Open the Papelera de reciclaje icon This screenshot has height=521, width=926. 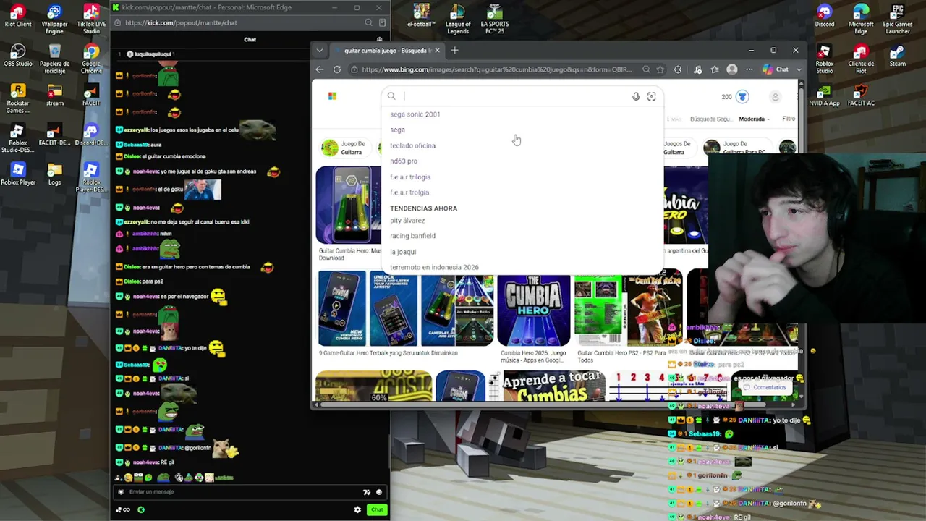coord(54,59)
